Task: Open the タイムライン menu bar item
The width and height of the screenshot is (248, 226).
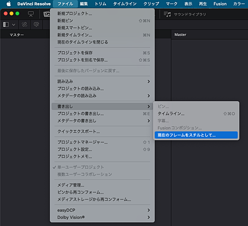Action: point(124,4)
